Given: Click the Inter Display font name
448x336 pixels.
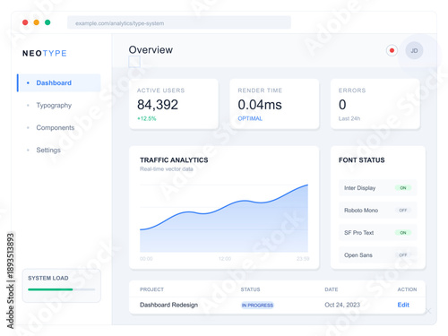Looking at the screenshot, I should [359, 188].
